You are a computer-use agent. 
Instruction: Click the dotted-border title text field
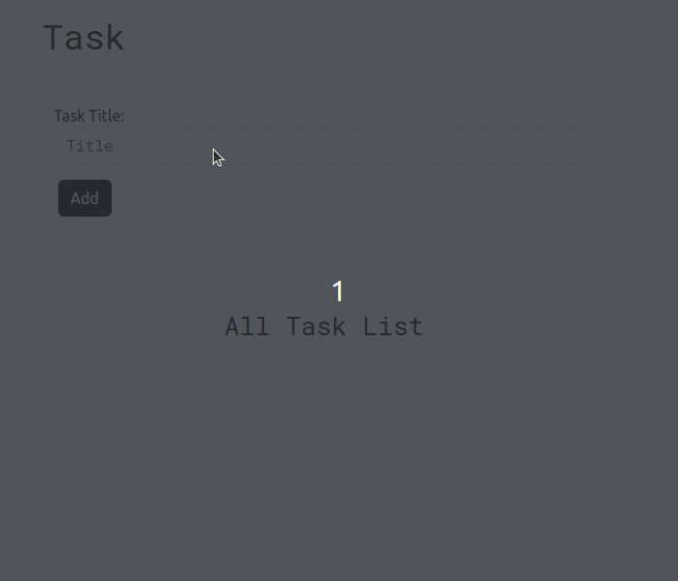point(324,146)
